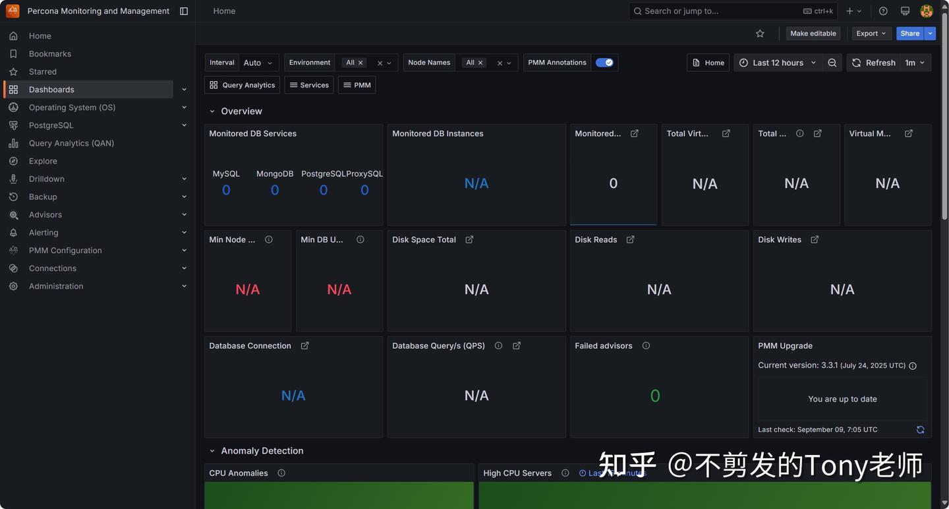Clear the Node Names filter values
This screenshot has height=509, width=949.
coord(500,63)
